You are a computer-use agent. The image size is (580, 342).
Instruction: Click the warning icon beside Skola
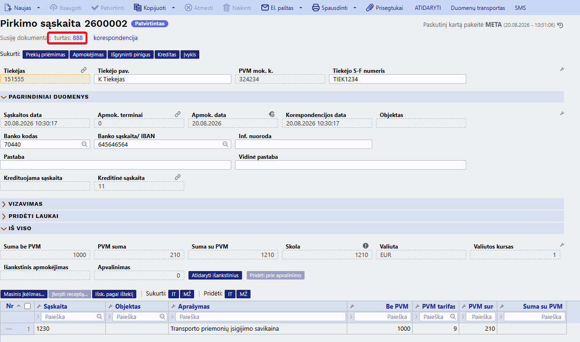(366, 246)
